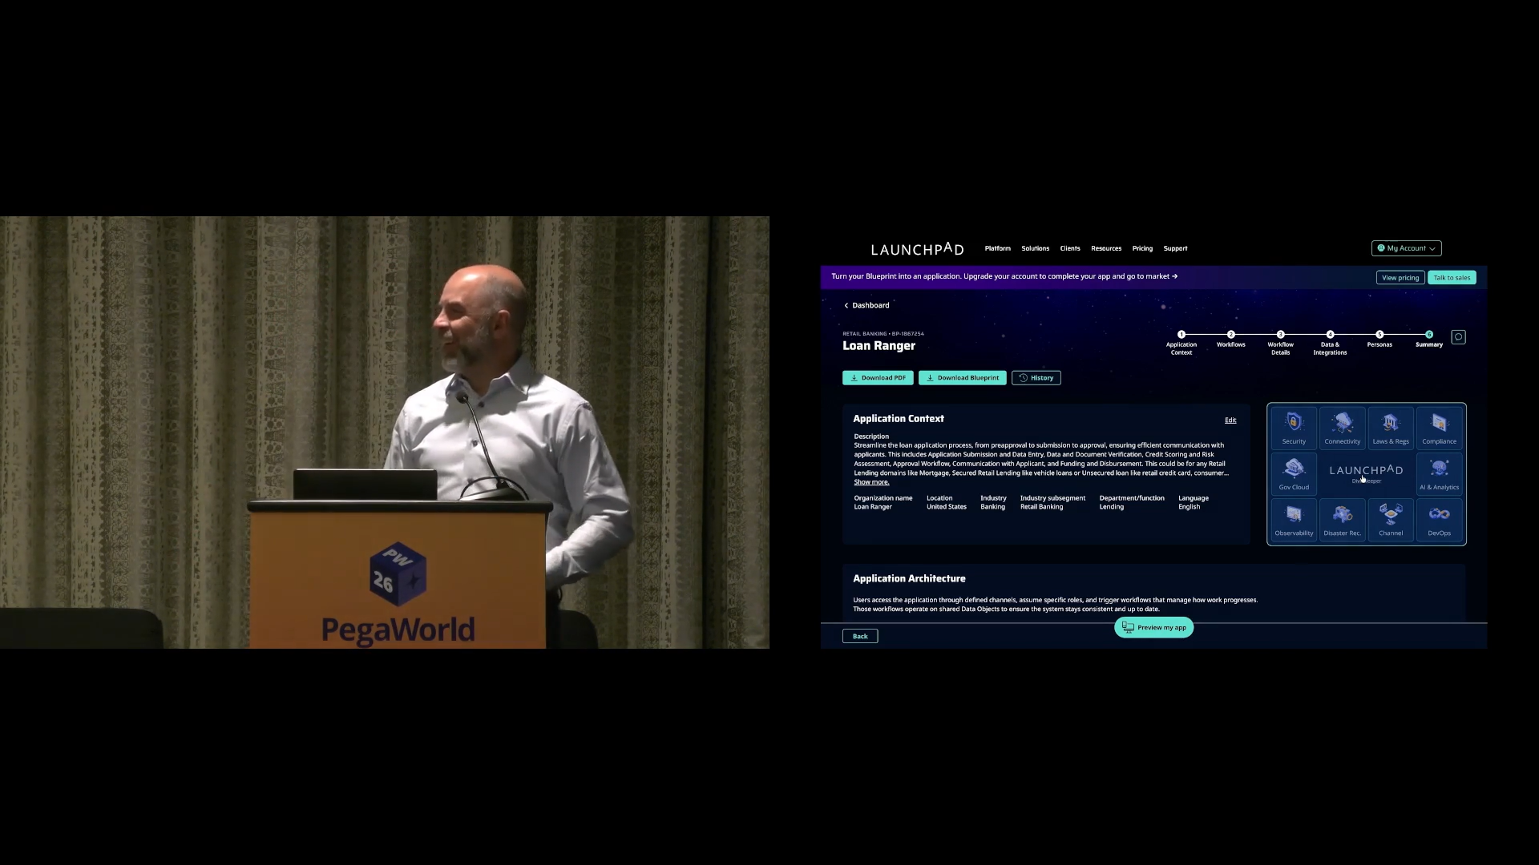Open the Clients menu
The image size is (1539, 865).
(x=1070, y=248)
